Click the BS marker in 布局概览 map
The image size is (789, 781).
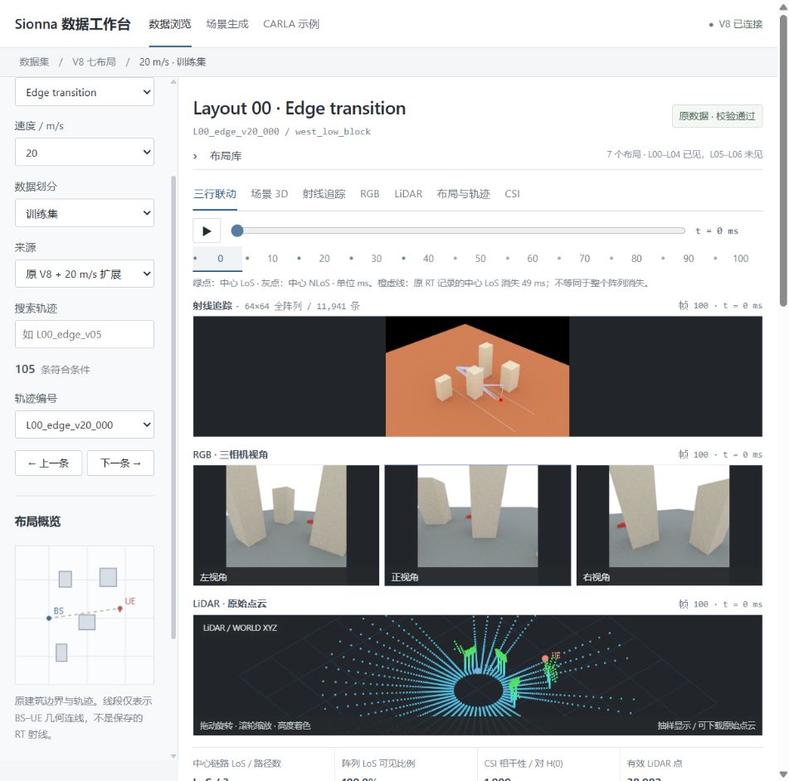click(49, 618)
